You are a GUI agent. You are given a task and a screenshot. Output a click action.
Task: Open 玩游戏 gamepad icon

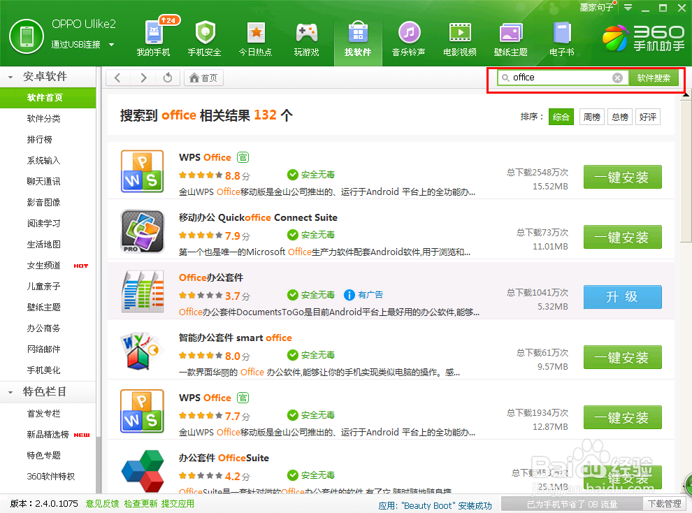(307, 33)
